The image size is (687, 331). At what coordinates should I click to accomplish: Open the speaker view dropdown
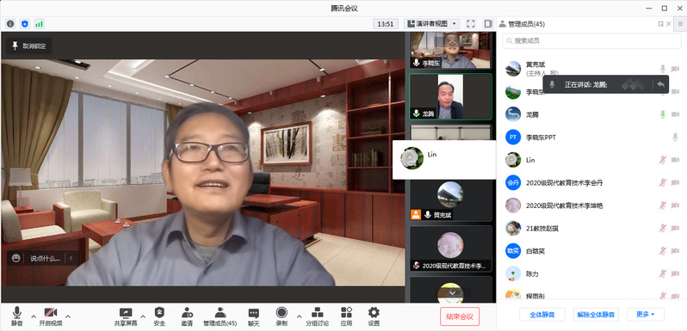coord(431,24)
